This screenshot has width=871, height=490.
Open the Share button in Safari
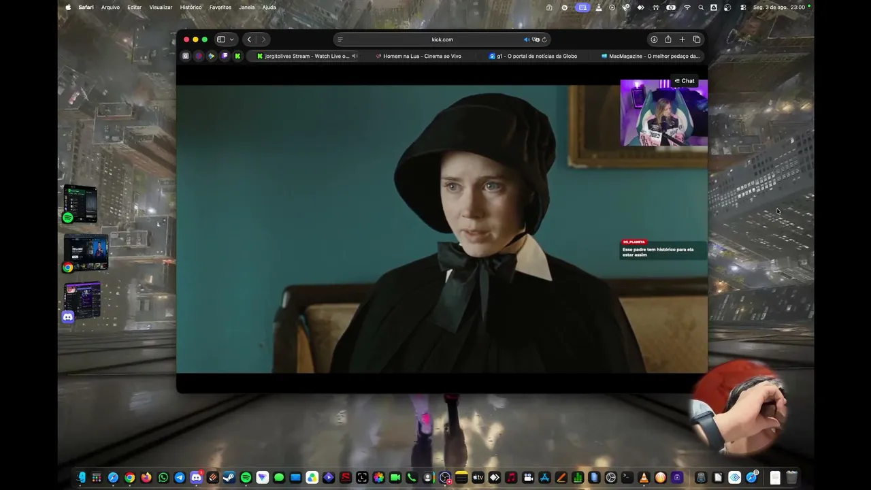pyautogui.click(x=668, y=39)
